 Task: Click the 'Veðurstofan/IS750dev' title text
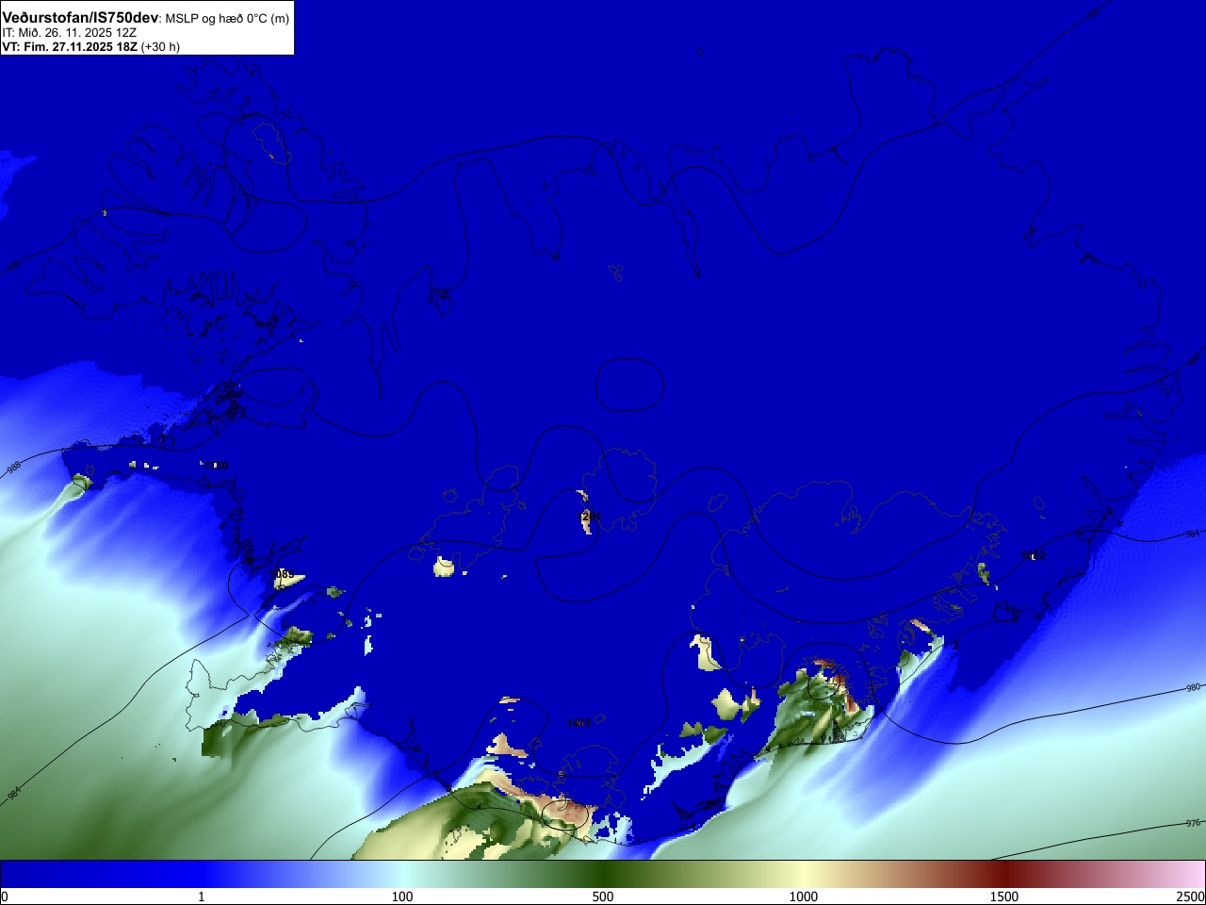(x=81, y=18)
